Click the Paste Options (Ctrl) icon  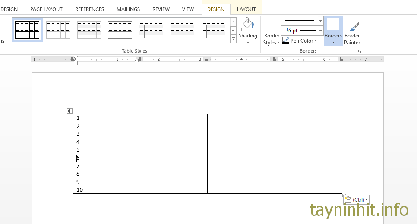(349, 200)
